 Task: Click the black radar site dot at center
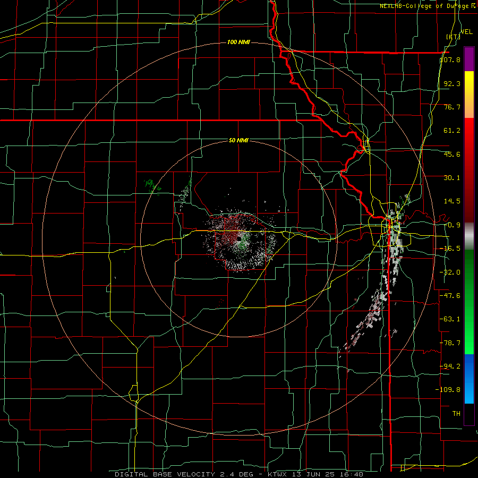[238, 238]
